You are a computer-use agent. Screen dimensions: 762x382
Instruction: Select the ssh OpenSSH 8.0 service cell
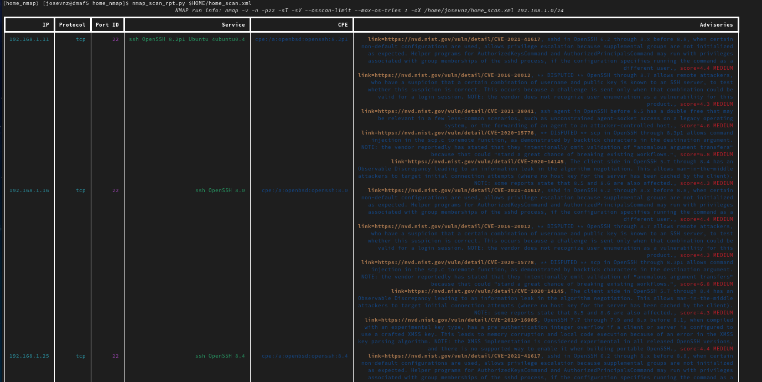coord(220,190)
